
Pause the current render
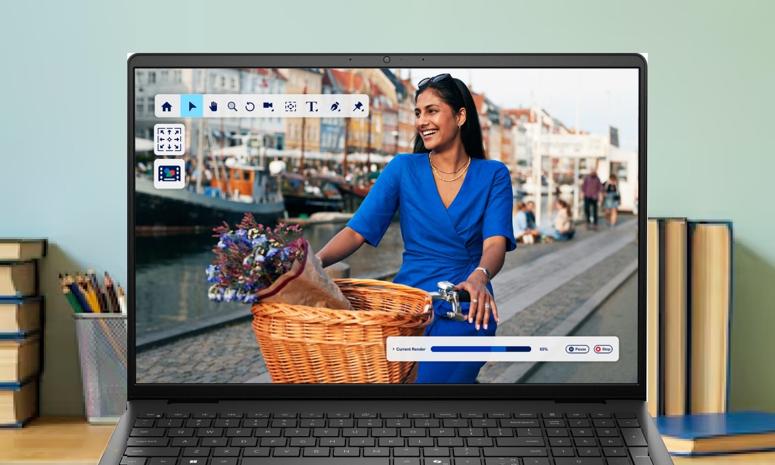click(578, 349)
